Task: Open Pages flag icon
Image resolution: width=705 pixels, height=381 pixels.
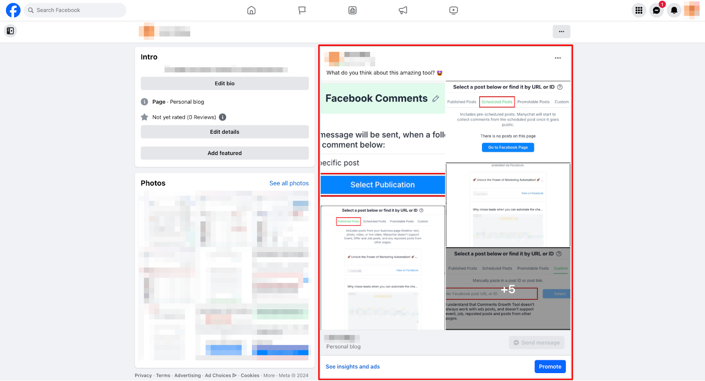Action: (302, 10)
